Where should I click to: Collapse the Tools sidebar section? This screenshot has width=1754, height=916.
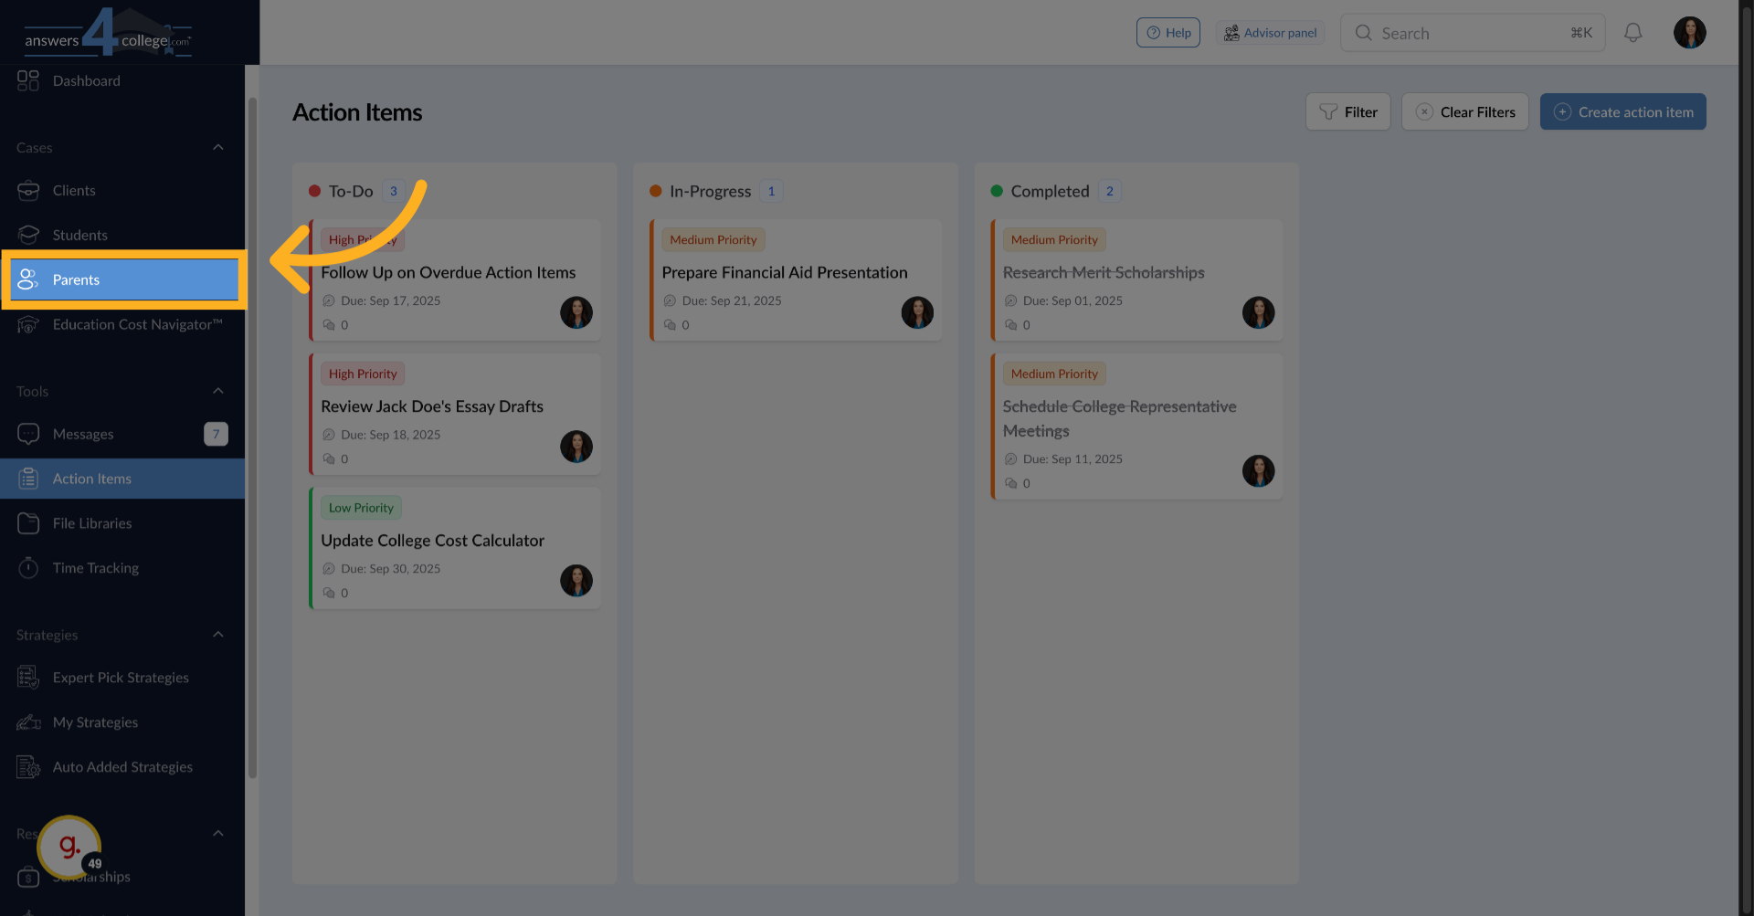click(218, 391)
